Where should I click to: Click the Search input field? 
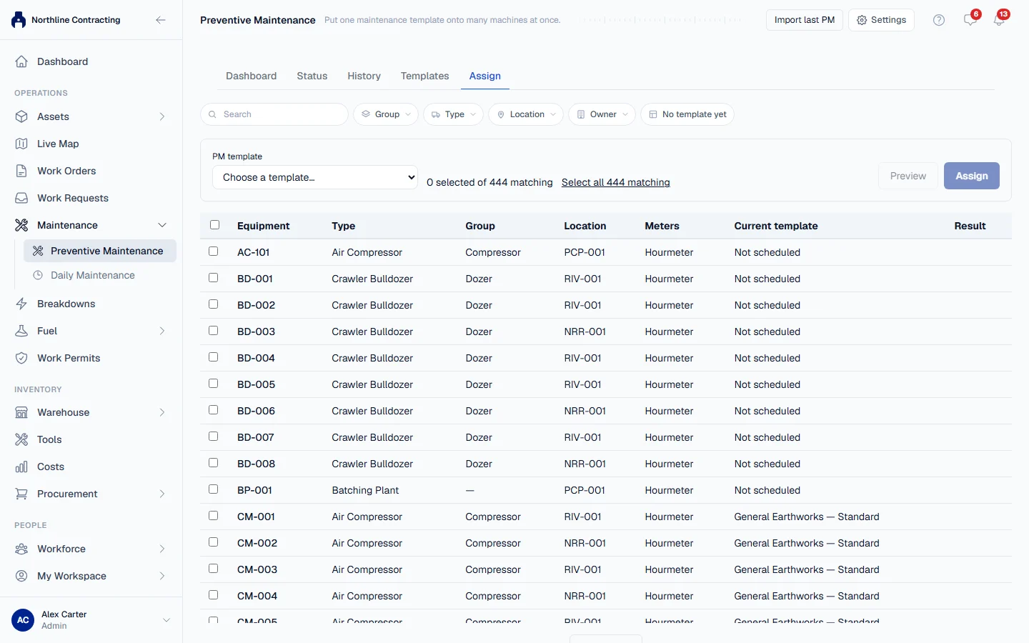click(x=274, y=114)
